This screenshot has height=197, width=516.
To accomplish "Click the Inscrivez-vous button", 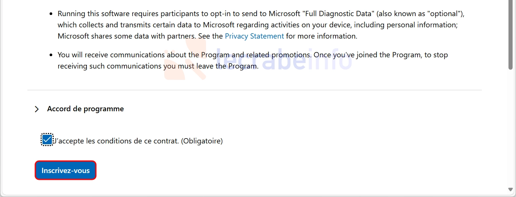I will click(66, 170).
